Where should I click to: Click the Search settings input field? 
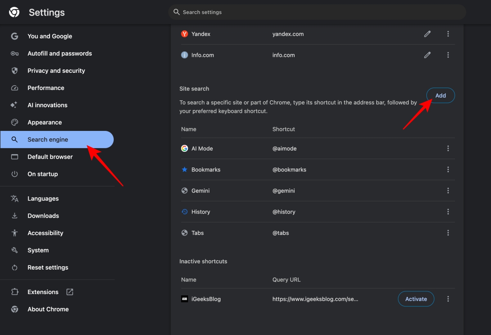click(x=317, y=12)
